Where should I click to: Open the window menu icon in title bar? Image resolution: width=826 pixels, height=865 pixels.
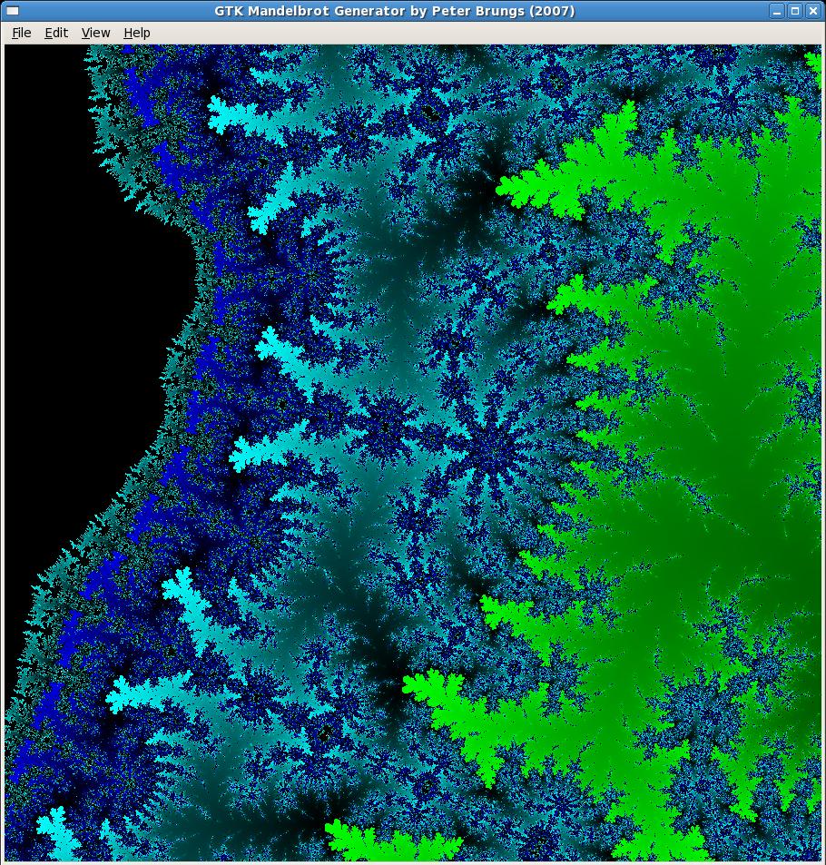pos(13,11)
